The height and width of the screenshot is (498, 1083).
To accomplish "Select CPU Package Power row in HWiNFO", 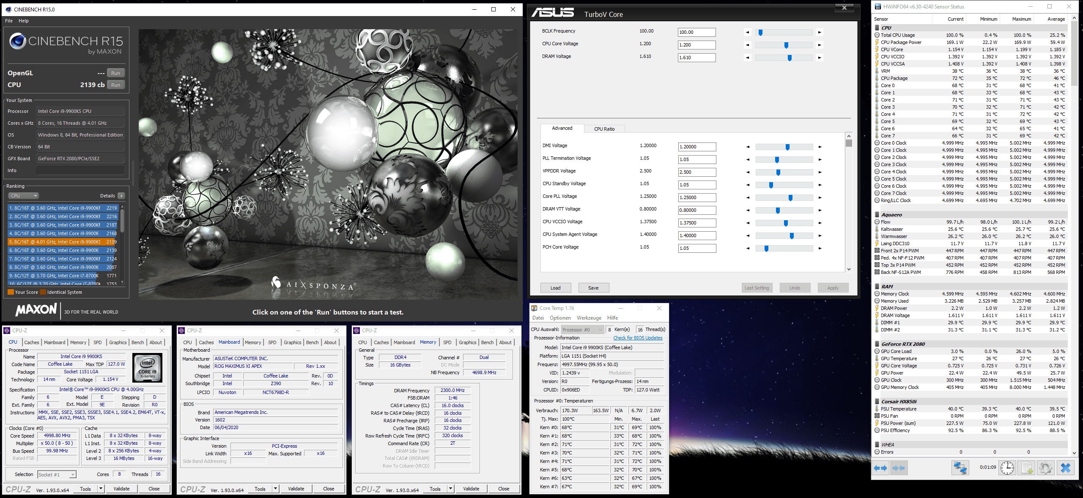I will pyautogui.click(x=971, y=42).
